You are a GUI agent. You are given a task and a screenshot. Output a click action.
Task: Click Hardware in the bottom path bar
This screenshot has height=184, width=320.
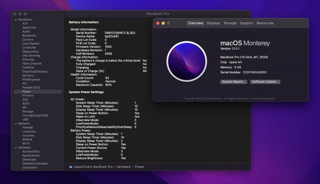(x=124, y=167)
